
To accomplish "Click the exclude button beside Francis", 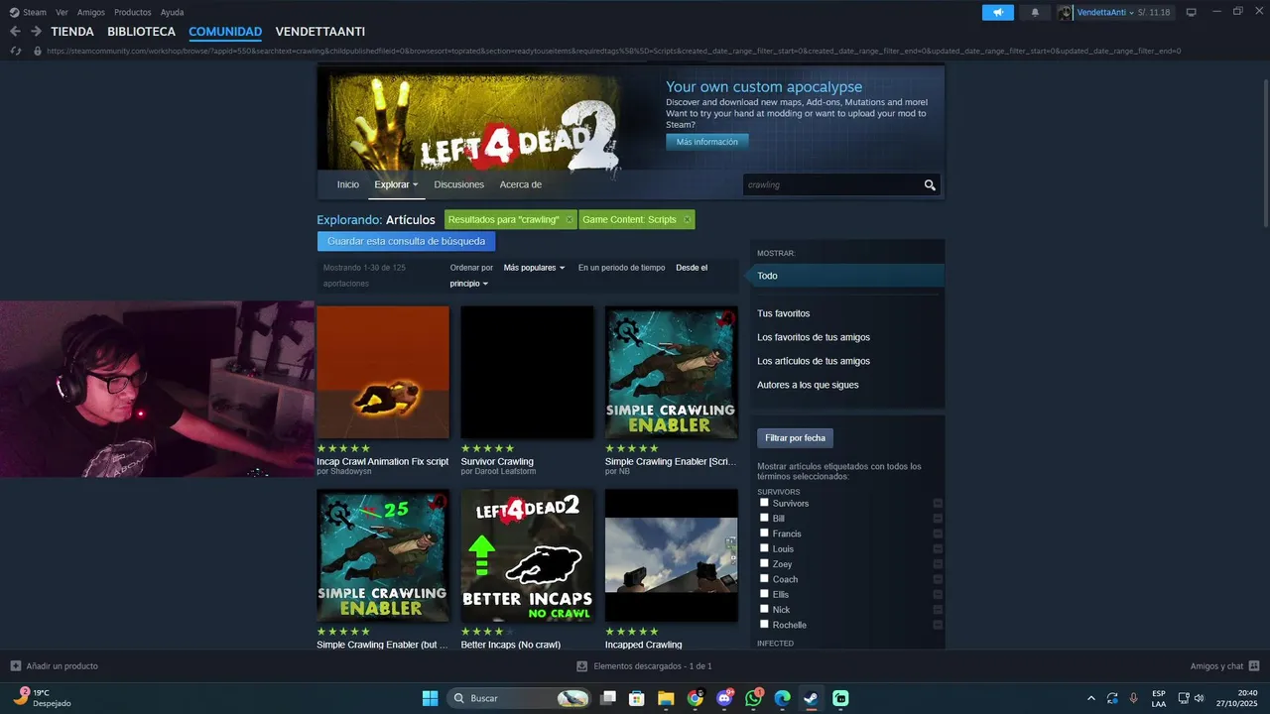I will (x=938, y=534).
